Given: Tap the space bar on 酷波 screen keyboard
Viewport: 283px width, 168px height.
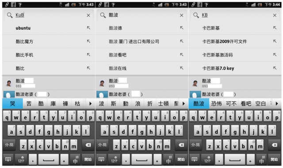Looking at the screenshot, I should click(x=141, y=159).
